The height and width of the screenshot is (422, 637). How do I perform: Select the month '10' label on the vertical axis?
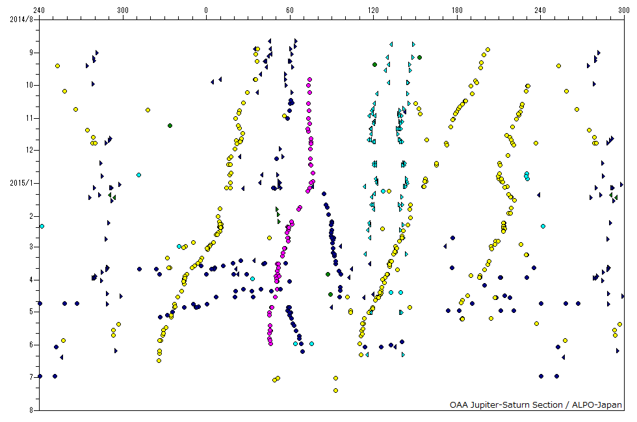(30, 85)
